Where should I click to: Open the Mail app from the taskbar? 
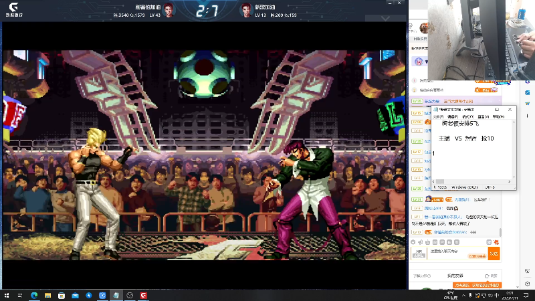[75, 295]
